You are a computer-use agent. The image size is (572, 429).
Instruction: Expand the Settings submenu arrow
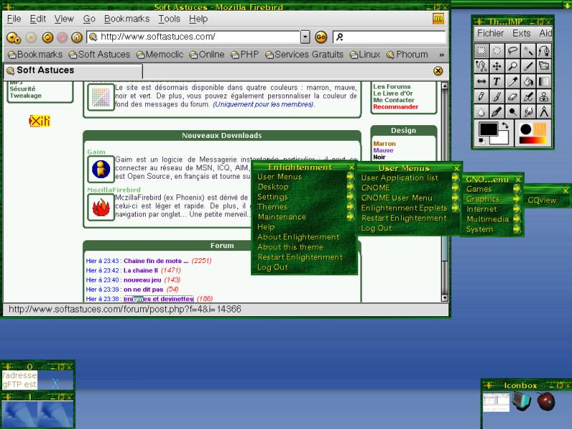pyautogui.click(x=350, y=197)
